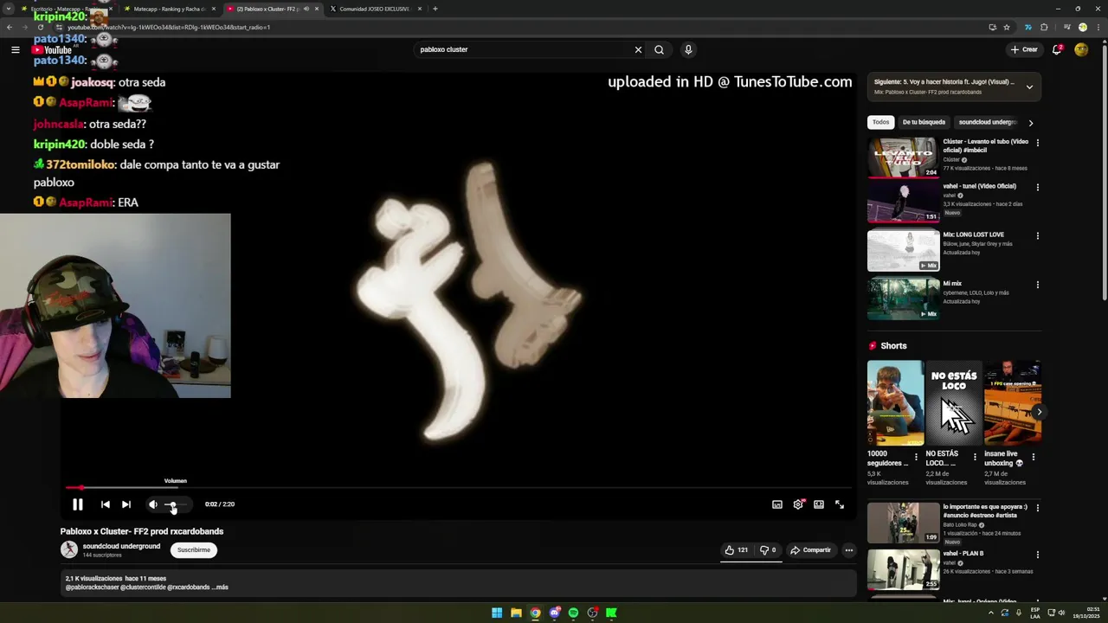
Task: Run the search with the magnifier button
Action: (x=659, y=49)
